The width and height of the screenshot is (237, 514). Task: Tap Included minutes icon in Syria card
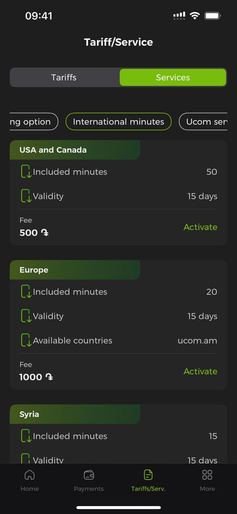[x=26, y=436]
